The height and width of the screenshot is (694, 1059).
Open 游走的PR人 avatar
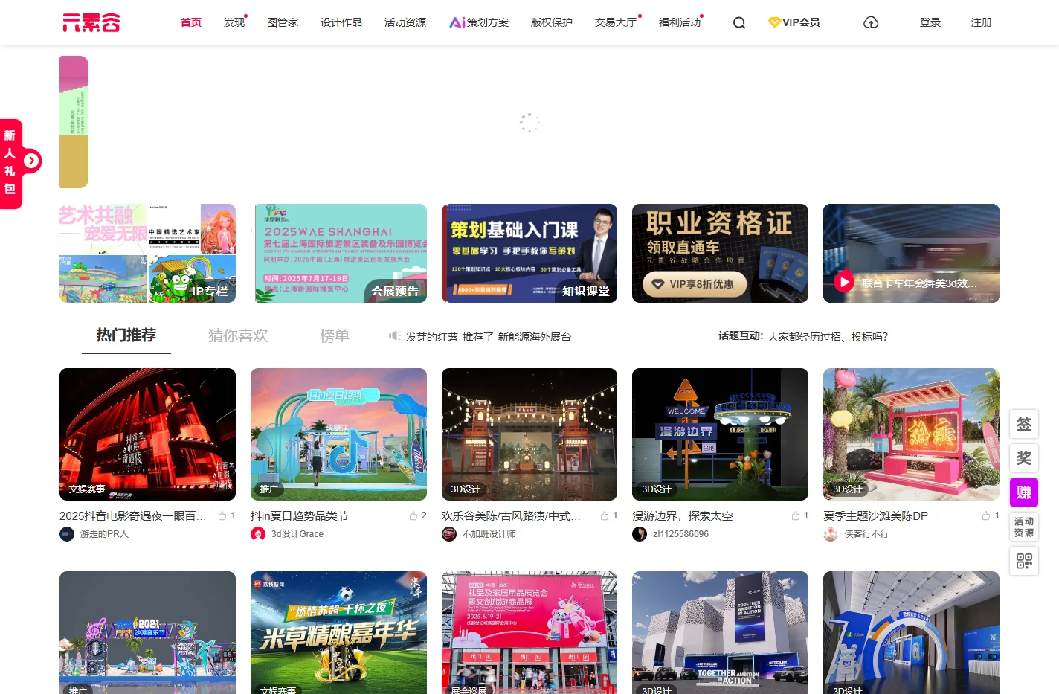[x=67, y=534]
